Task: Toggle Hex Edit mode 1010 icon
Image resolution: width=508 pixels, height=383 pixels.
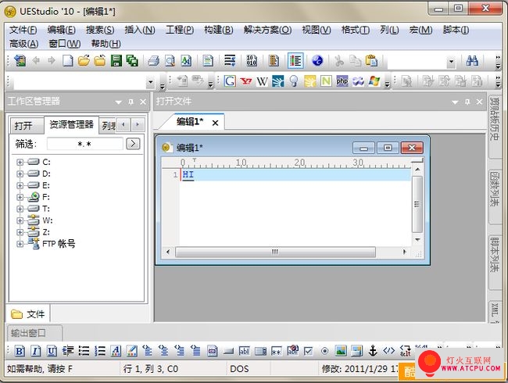Action: tap(252, 61)
